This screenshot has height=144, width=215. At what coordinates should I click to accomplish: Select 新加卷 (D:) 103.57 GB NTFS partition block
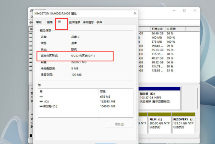coord(160,98)
